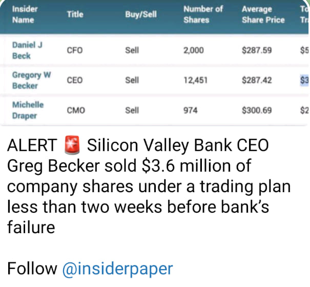Click the CEO title cell
Viewport: 310px width, 287px height.
tap(75, 80)
